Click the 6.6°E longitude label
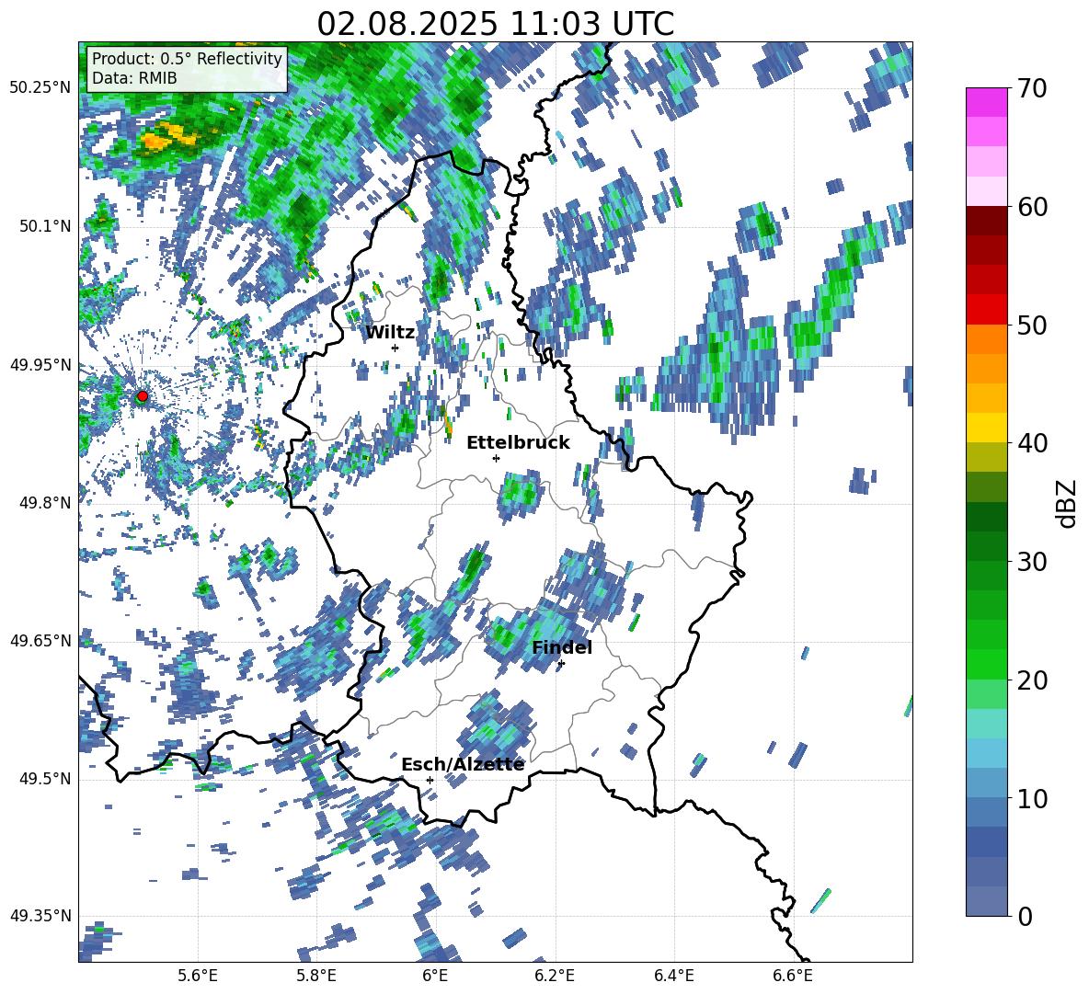This screenshot has width=1089, height=994. click(793, 976)
